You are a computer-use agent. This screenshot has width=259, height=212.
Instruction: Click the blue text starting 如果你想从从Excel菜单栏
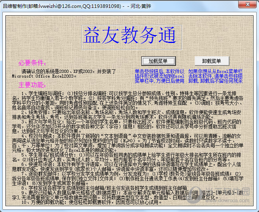tap(215, 76)
